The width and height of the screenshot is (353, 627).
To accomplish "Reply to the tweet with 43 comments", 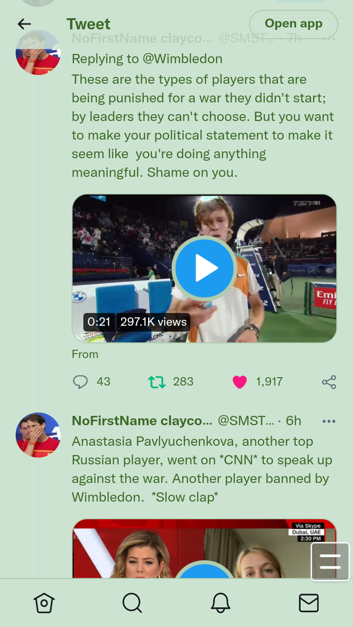I will pyautogui.click(x=80, y=382).
